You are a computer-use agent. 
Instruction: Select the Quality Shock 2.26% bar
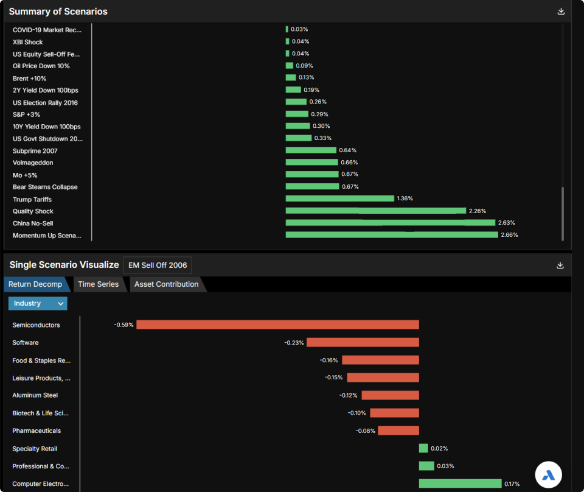tap(376, 211)
